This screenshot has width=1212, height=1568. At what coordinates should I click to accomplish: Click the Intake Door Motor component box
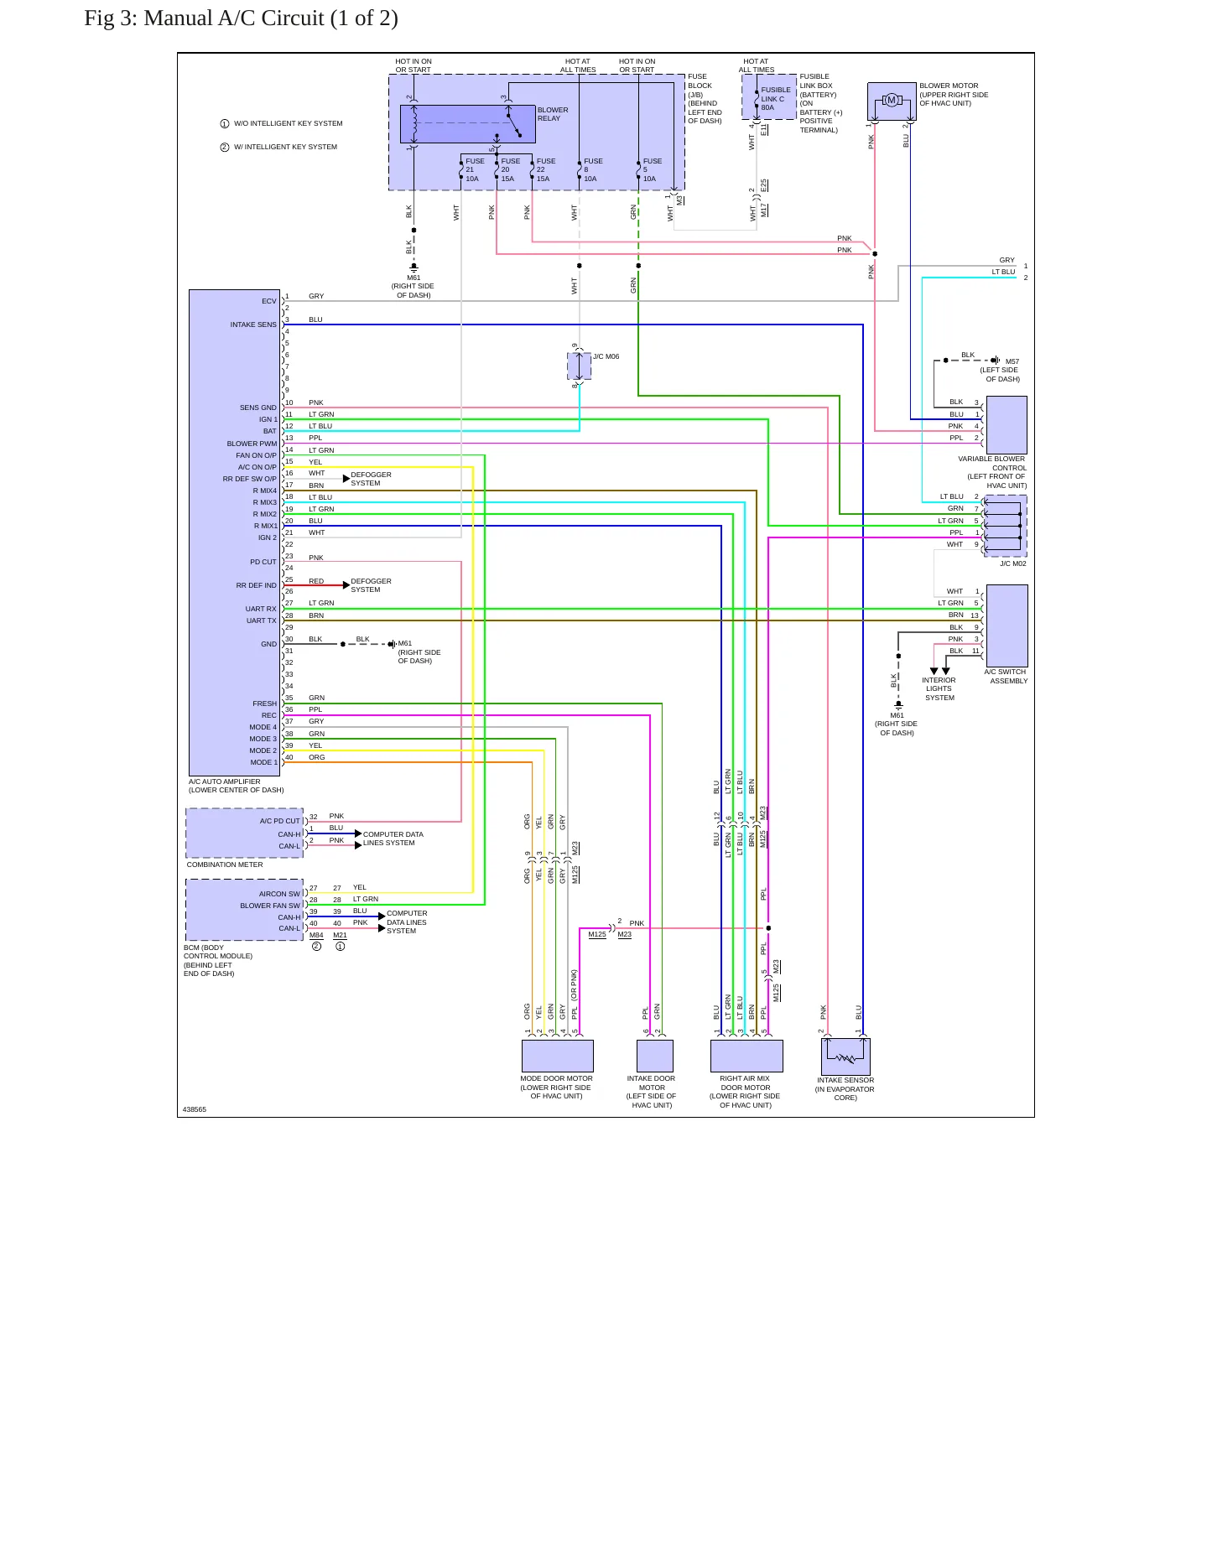(655, 1056)
